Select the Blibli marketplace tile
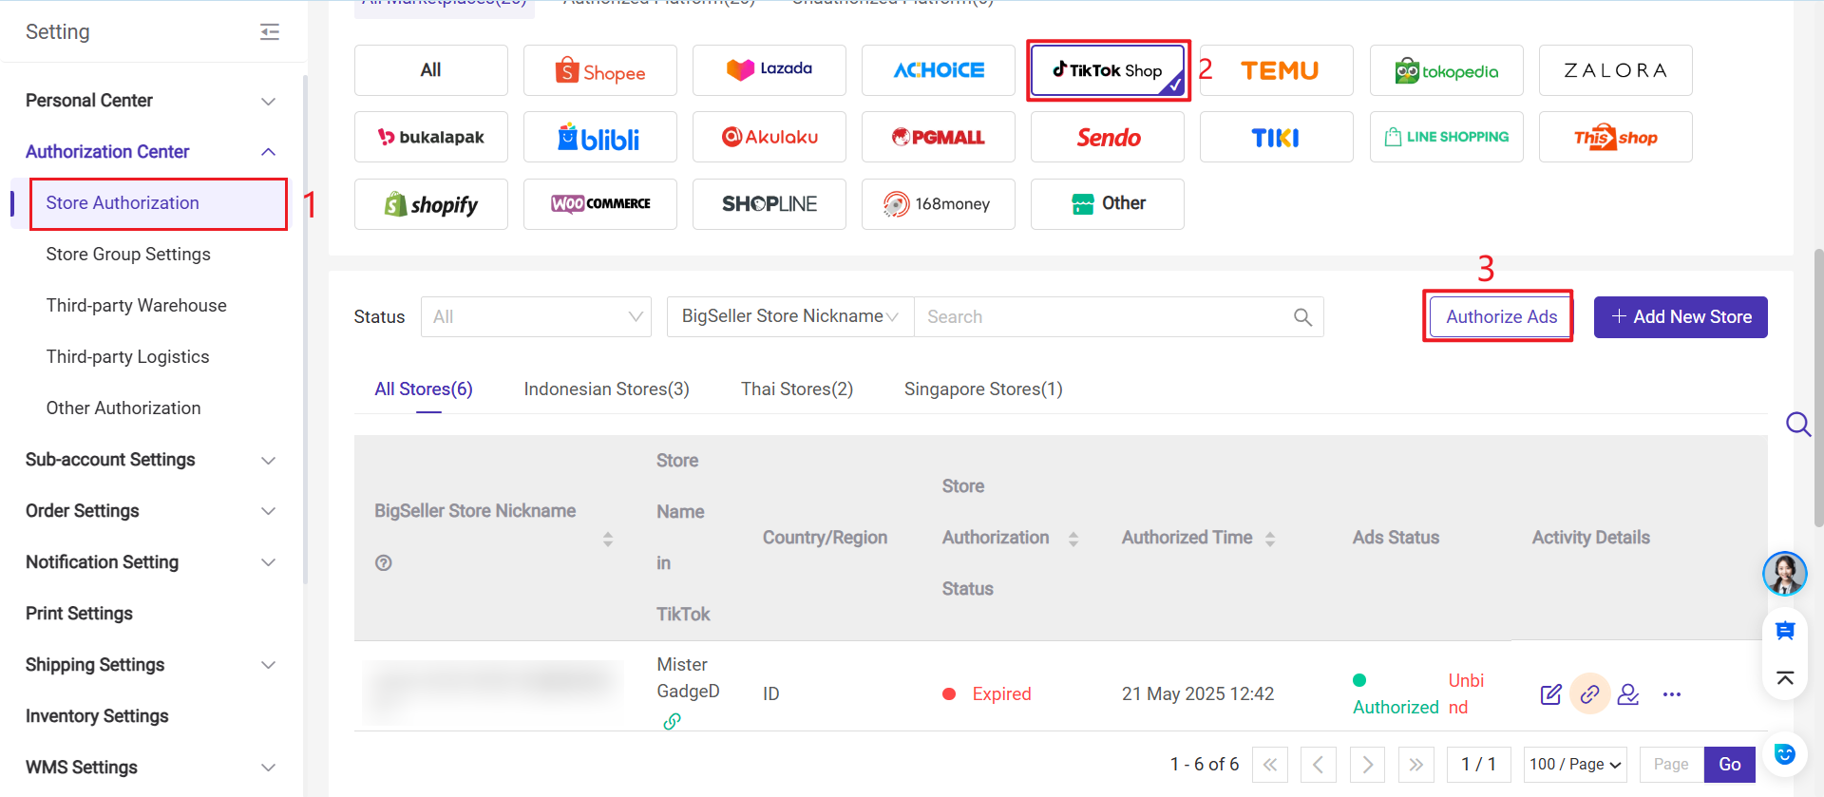 600,137
